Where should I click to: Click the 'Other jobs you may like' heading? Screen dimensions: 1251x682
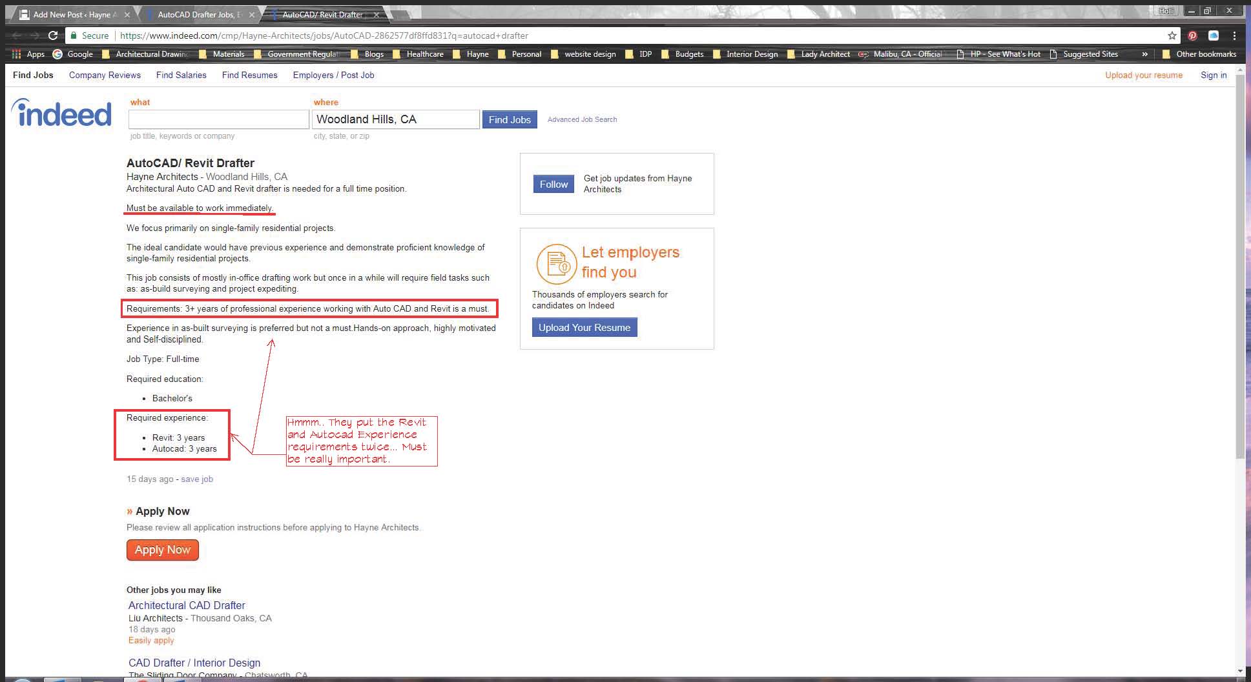pos(174,590)
